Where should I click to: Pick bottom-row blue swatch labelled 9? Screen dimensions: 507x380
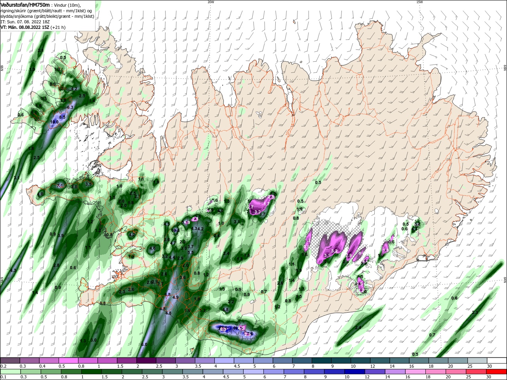pyautogui.click(x=334, y=372)
